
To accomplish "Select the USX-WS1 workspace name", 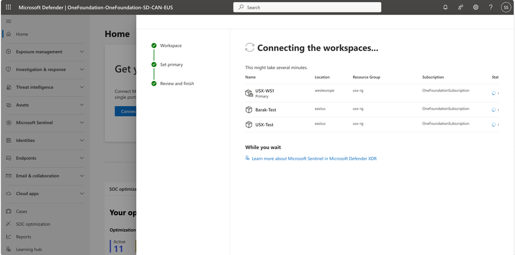I will 265,91.
